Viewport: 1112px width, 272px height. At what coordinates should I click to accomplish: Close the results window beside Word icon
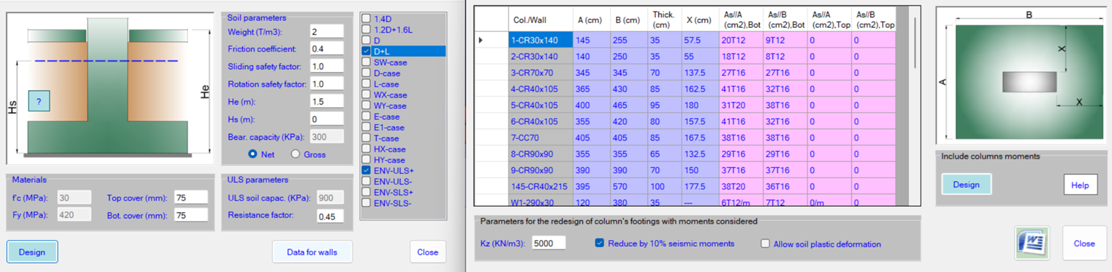coord(1083,243)
